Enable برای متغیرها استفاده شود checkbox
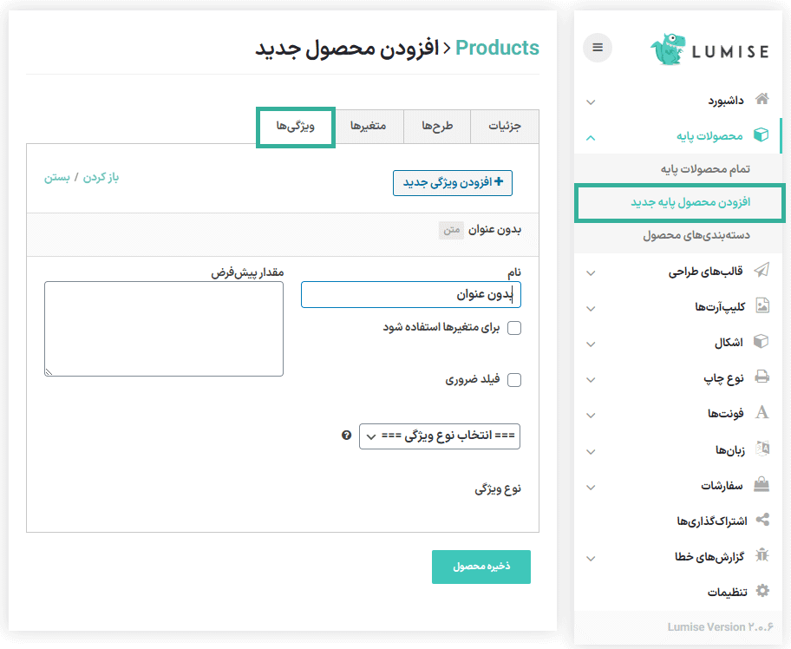The image size is (791, 649). 513,328
